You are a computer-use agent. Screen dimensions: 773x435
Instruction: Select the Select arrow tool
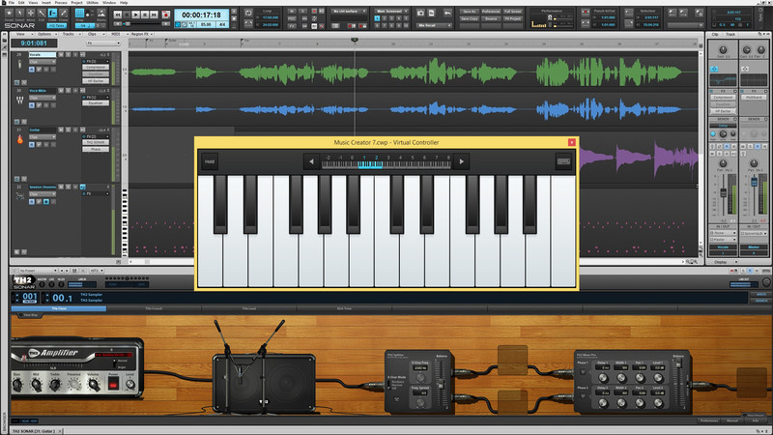pos(19,13)
